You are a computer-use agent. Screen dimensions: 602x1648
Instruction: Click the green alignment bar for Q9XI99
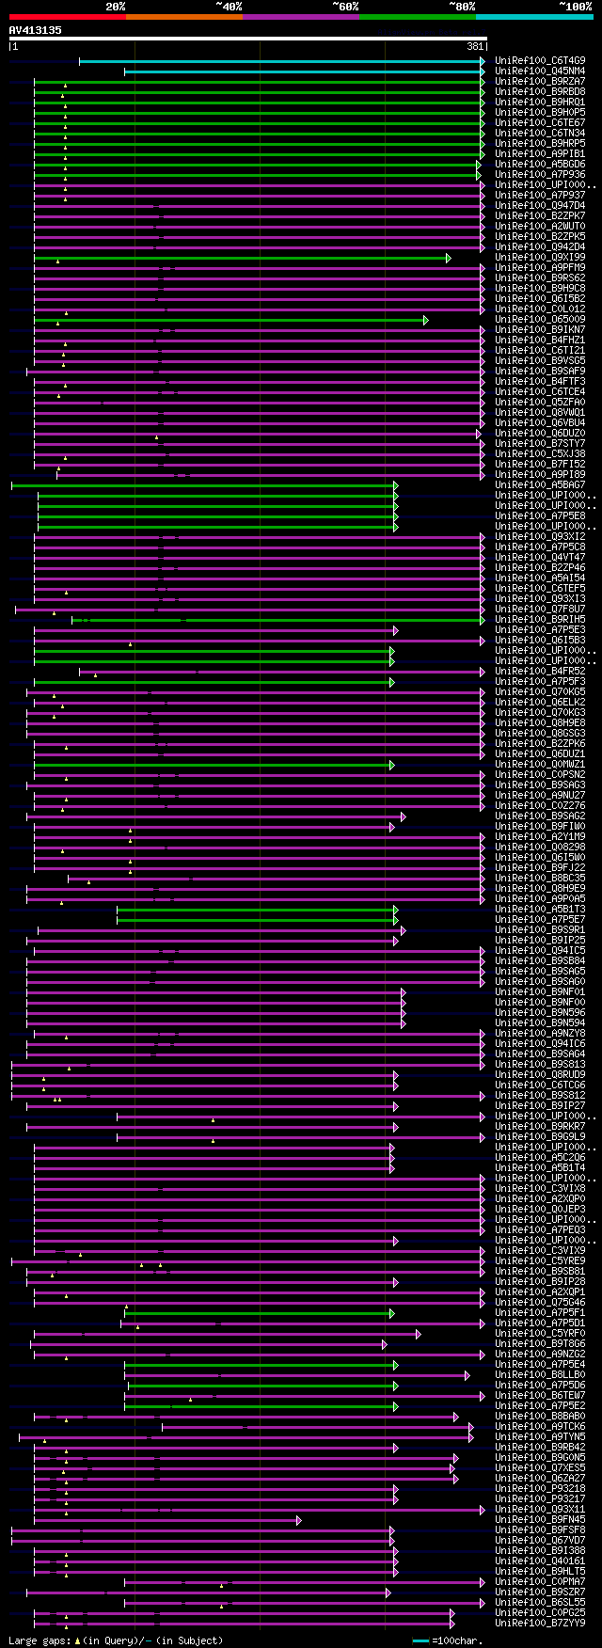240,258
